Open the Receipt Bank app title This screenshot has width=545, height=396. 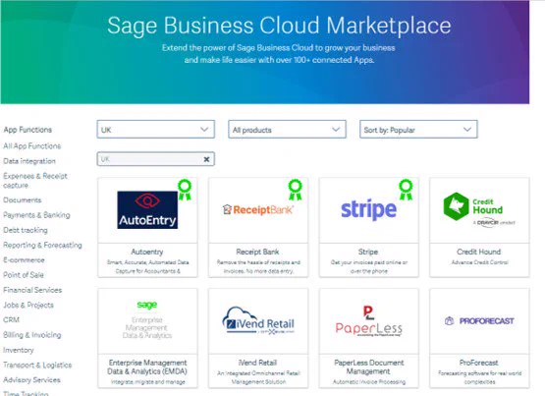coord(257,252)
